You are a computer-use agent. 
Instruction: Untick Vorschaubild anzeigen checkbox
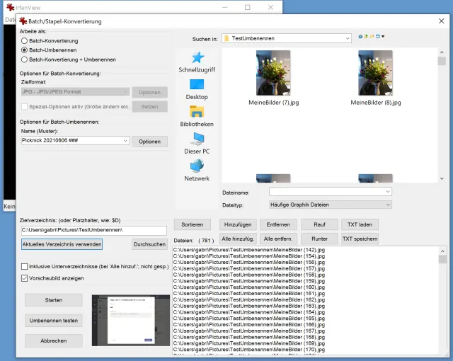pyautogui.click(x=25, y=278)
